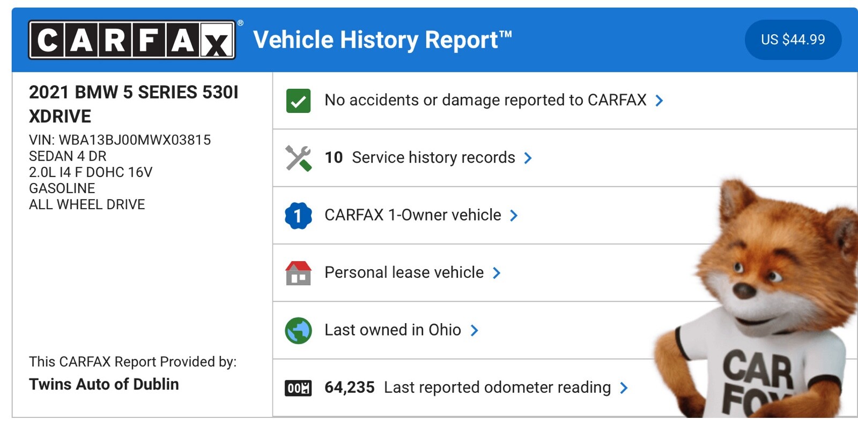Click the house personal lease icon
Image resolution: width=858 pixels, height=427 pixels.
(298, 273)
